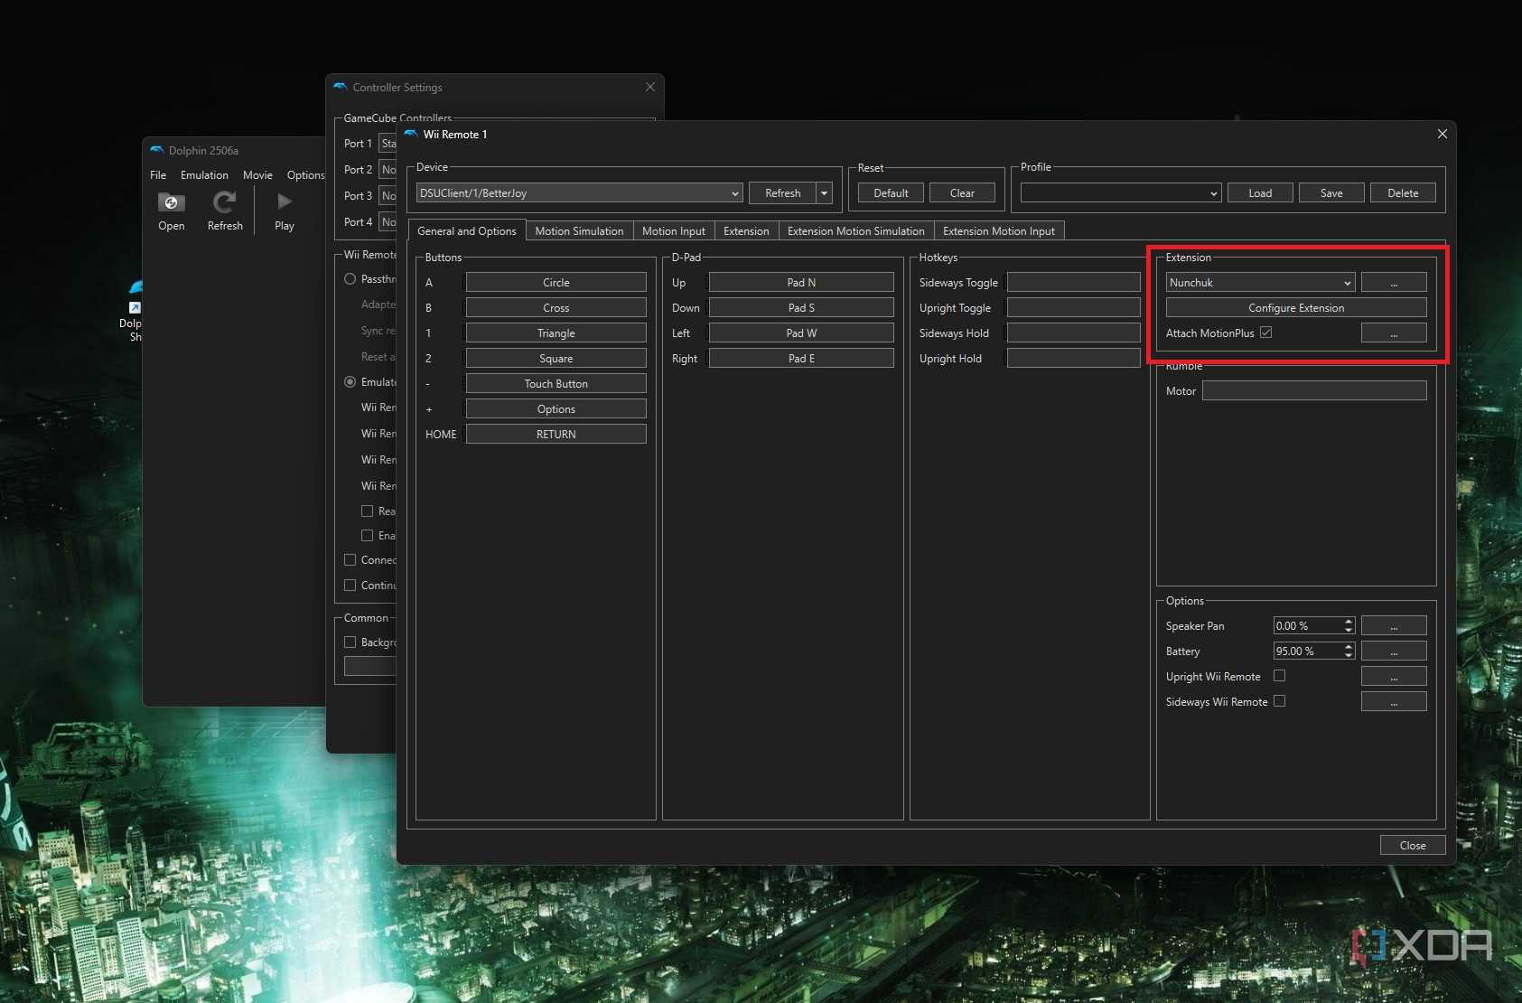Enable the Upright Wii Remote checkbox
This screenshot has height=1003, width=1522.
coord(1279,676)
